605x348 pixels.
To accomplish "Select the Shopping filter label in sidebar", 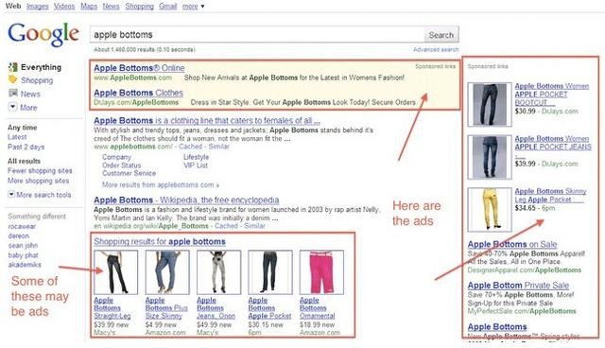I will tap(37, 80).
